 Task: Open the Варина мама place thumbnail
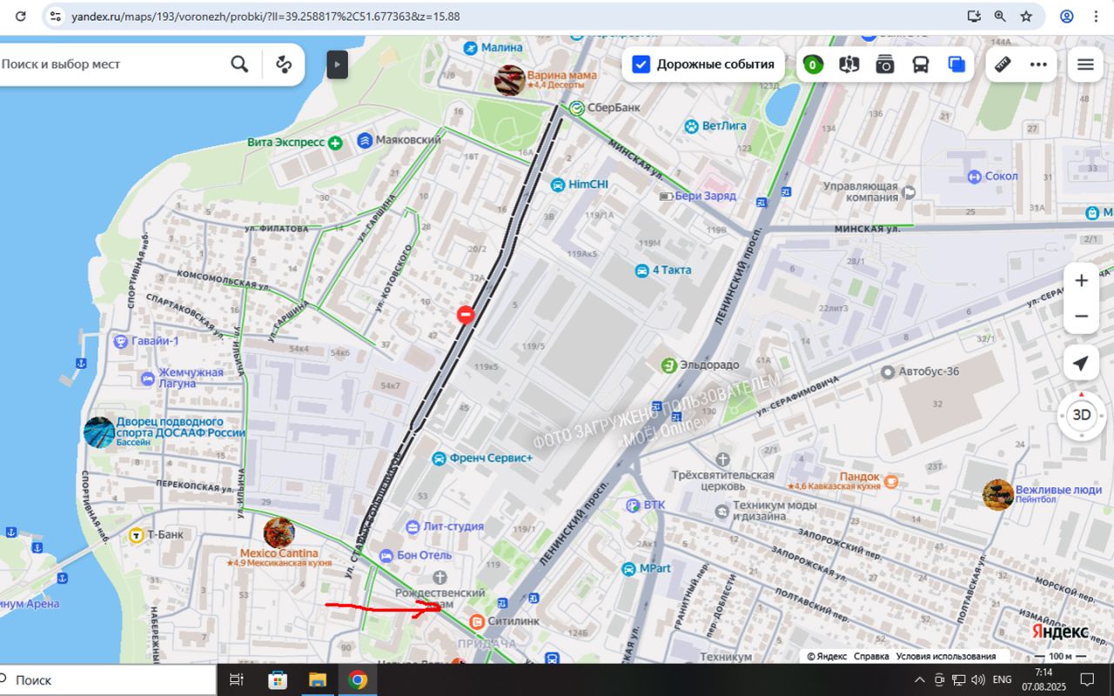pyautogui.click(x=509, y=79)
